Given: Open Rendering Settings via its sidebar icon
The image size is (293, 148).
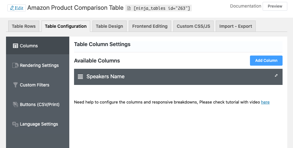Looking at the screenshot, I should tap(15, 65).
